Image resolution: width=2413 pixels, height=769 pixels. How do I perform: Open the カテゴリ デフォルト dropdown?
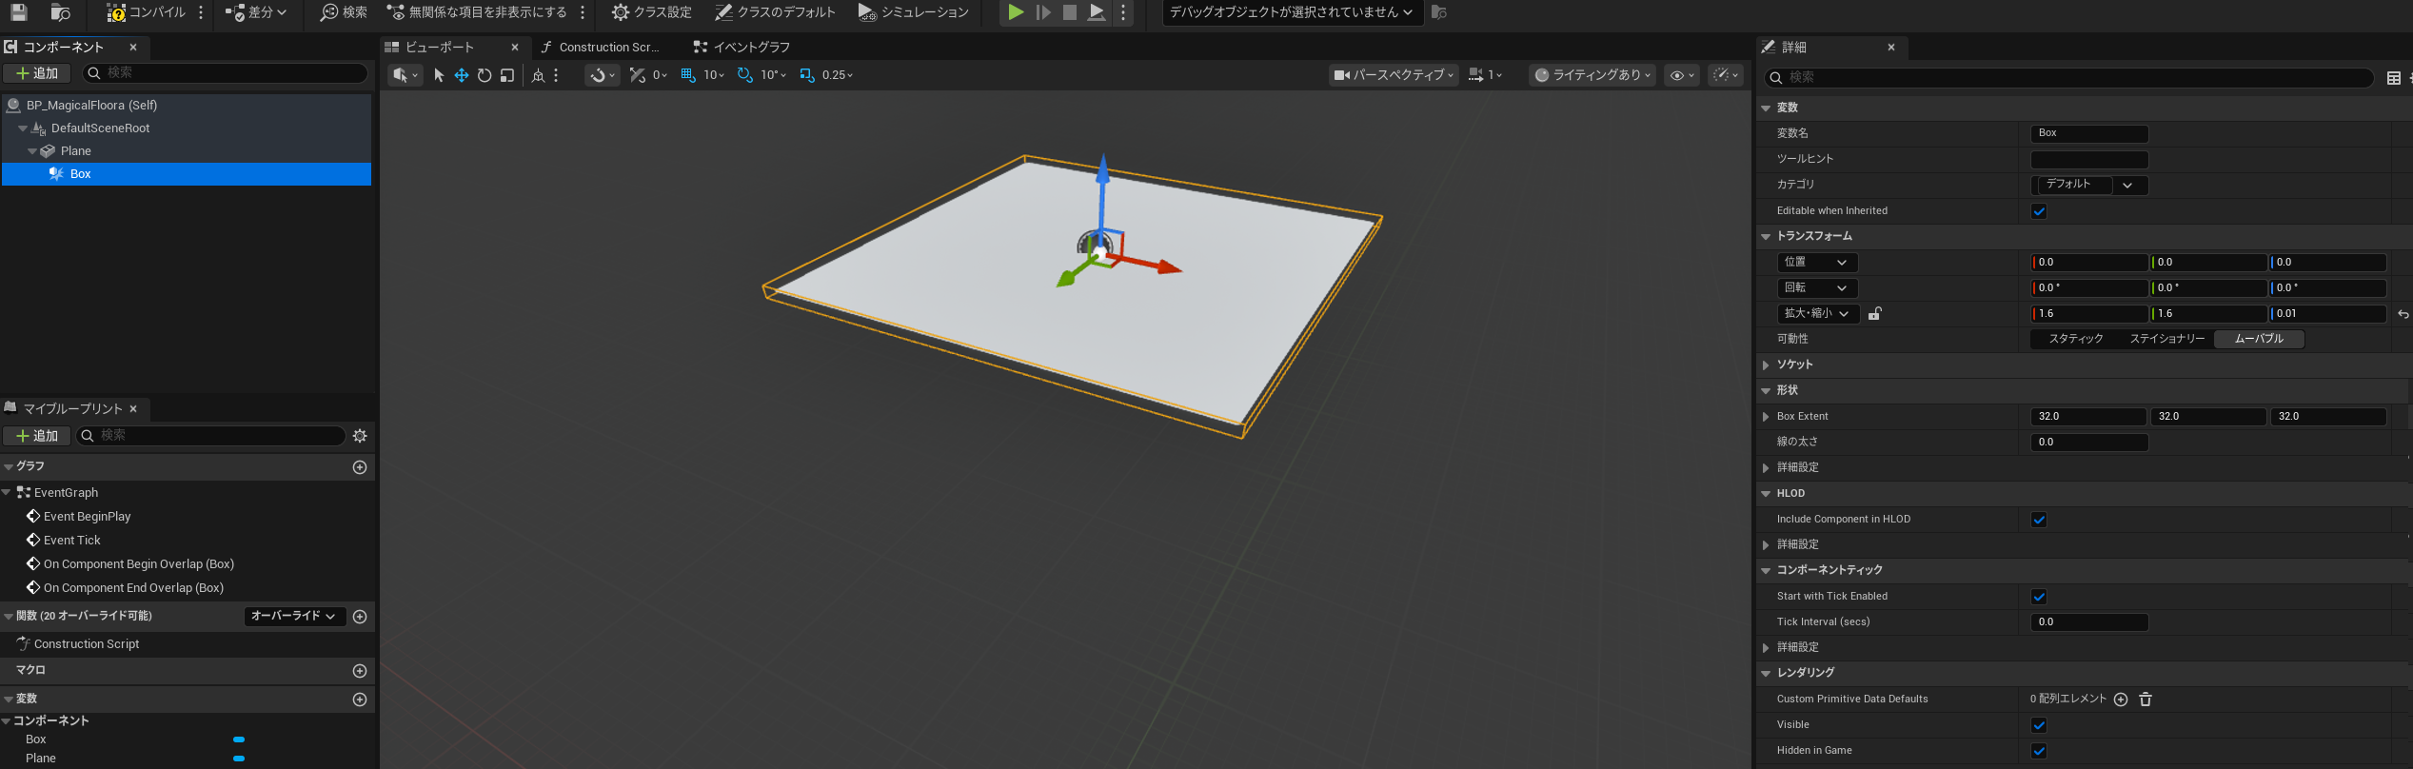(x=2088, y=185)
